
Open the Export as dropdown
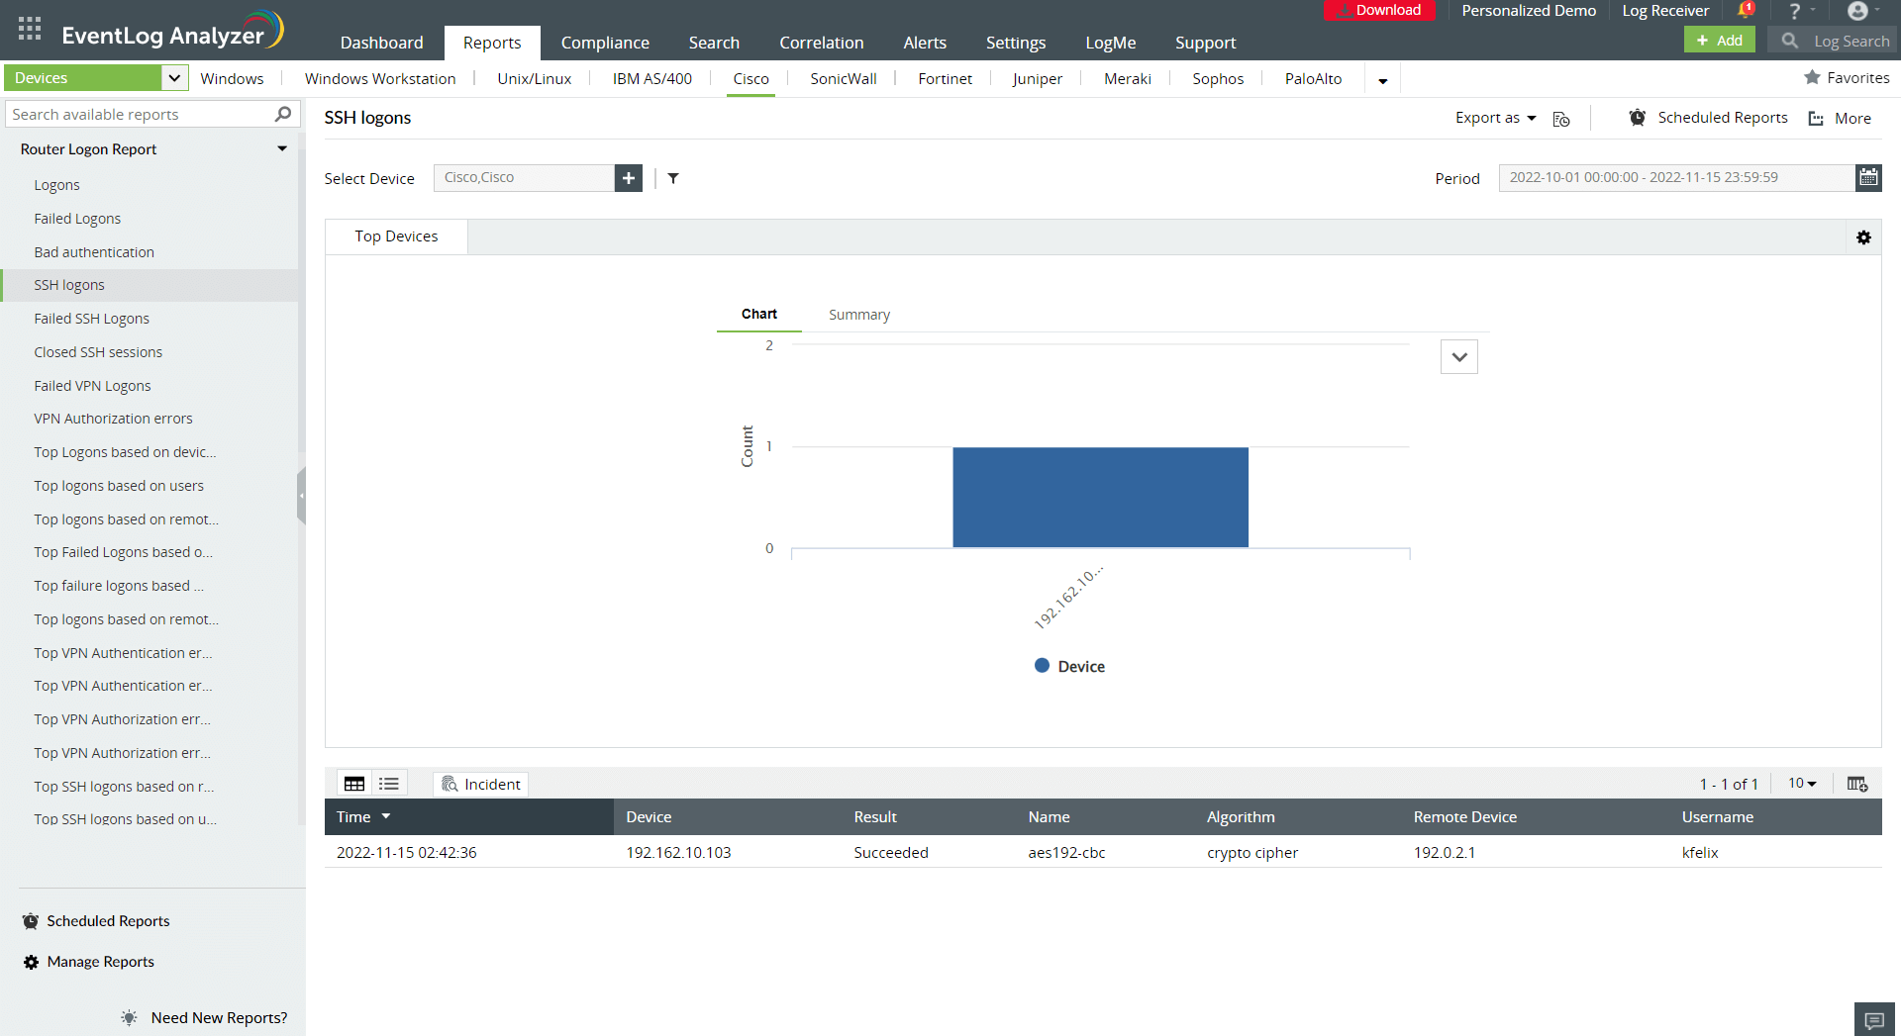tap(1495, 118)
